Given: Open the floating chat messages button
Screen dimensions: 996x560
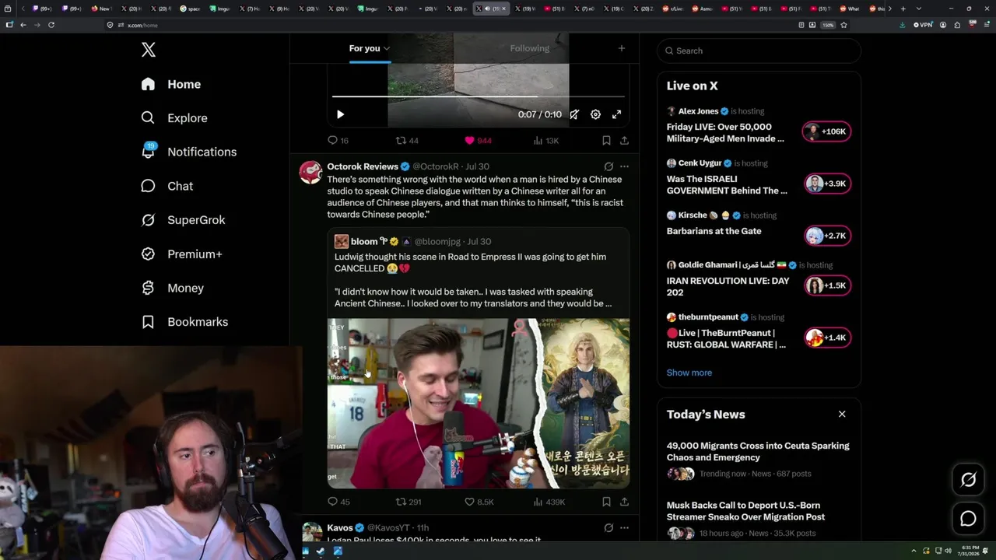Looking at the screenshot, I should 968,518.
